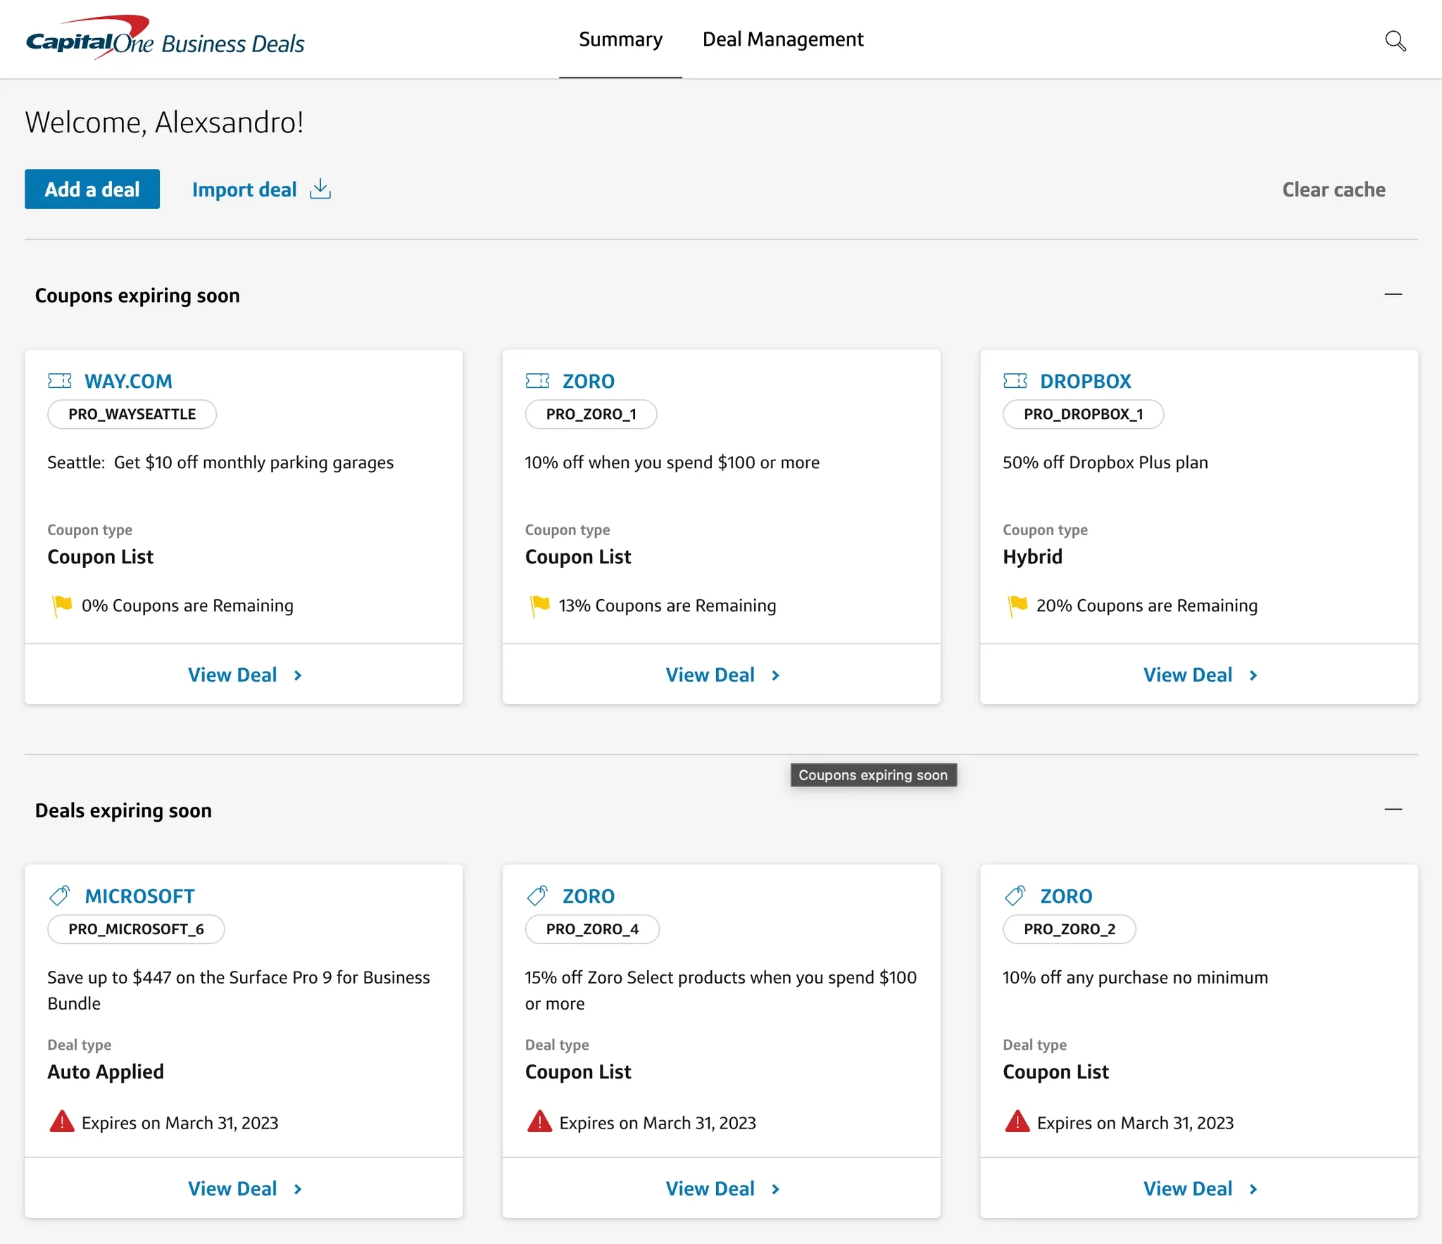View Deal for WAY.COM coupon
Viewport: 1442px width, 1244px height.
(x=244, y=674)
